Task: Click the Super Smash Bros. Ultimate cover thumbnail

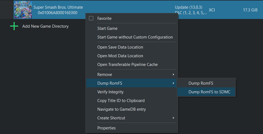Action: pos(23,10)
